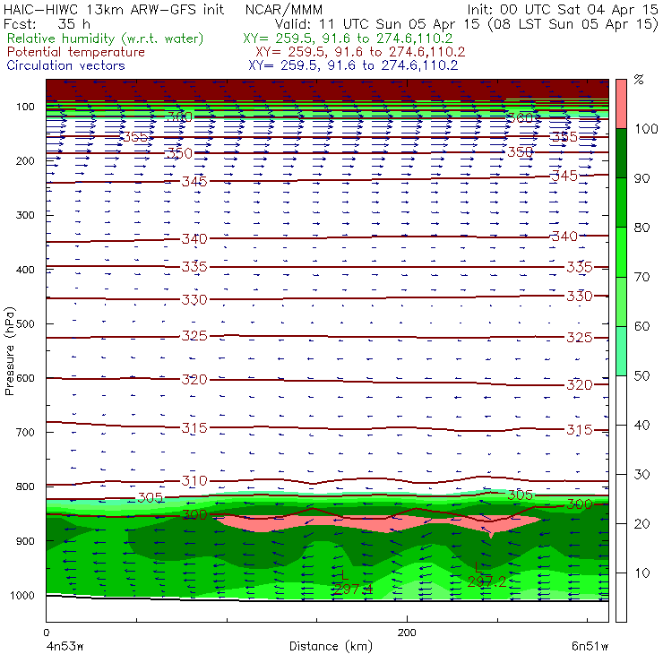This screenshot has width=663, height=663.
Task: Click the '400' pressure axis tick label
Action: [25, 270]
